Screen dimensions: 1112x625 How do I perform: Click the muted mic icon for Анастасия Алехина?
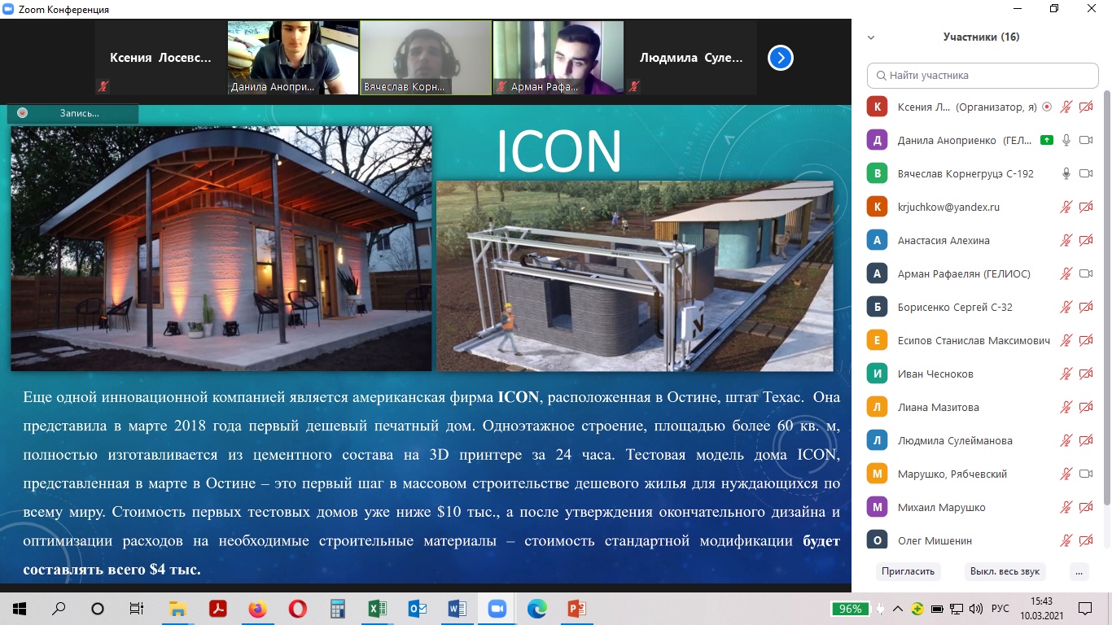tap(1066, 240)
